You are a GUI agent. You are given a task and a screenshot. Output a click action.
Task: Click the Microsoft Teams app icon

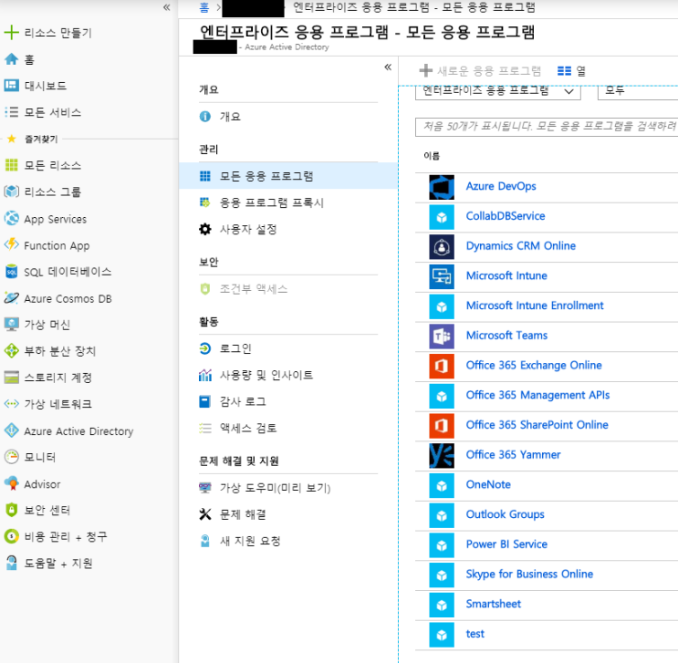coord(442,336)
